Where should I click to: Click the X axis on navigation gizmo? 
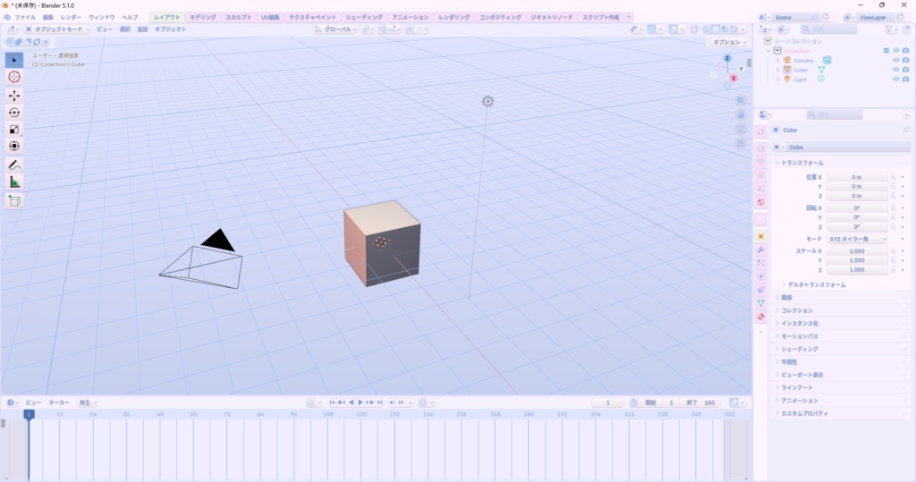[x=734, y=78]
